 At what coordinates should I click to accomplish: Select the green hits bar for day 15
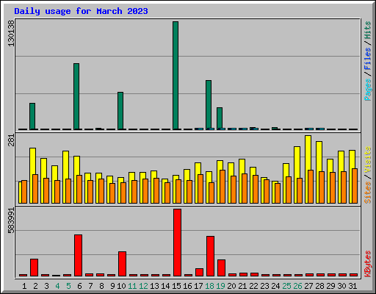coord(176,76)
